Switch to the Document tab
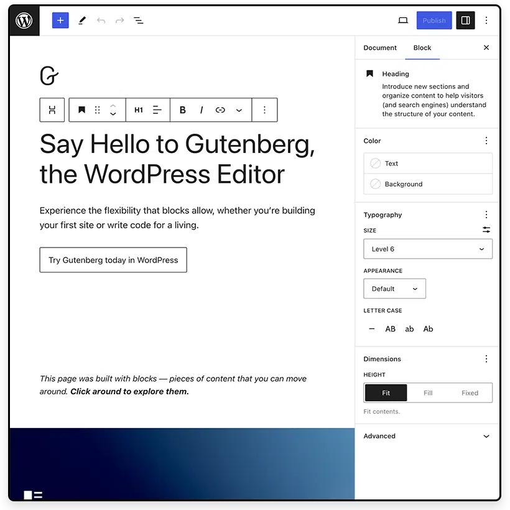 [380, 48]
